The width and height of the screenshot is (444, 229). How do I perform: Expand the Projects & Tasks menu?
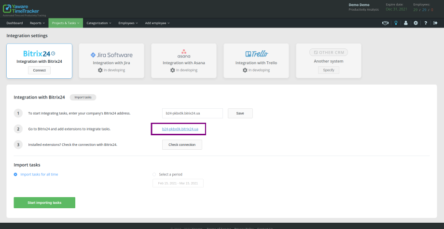[66, 23]
